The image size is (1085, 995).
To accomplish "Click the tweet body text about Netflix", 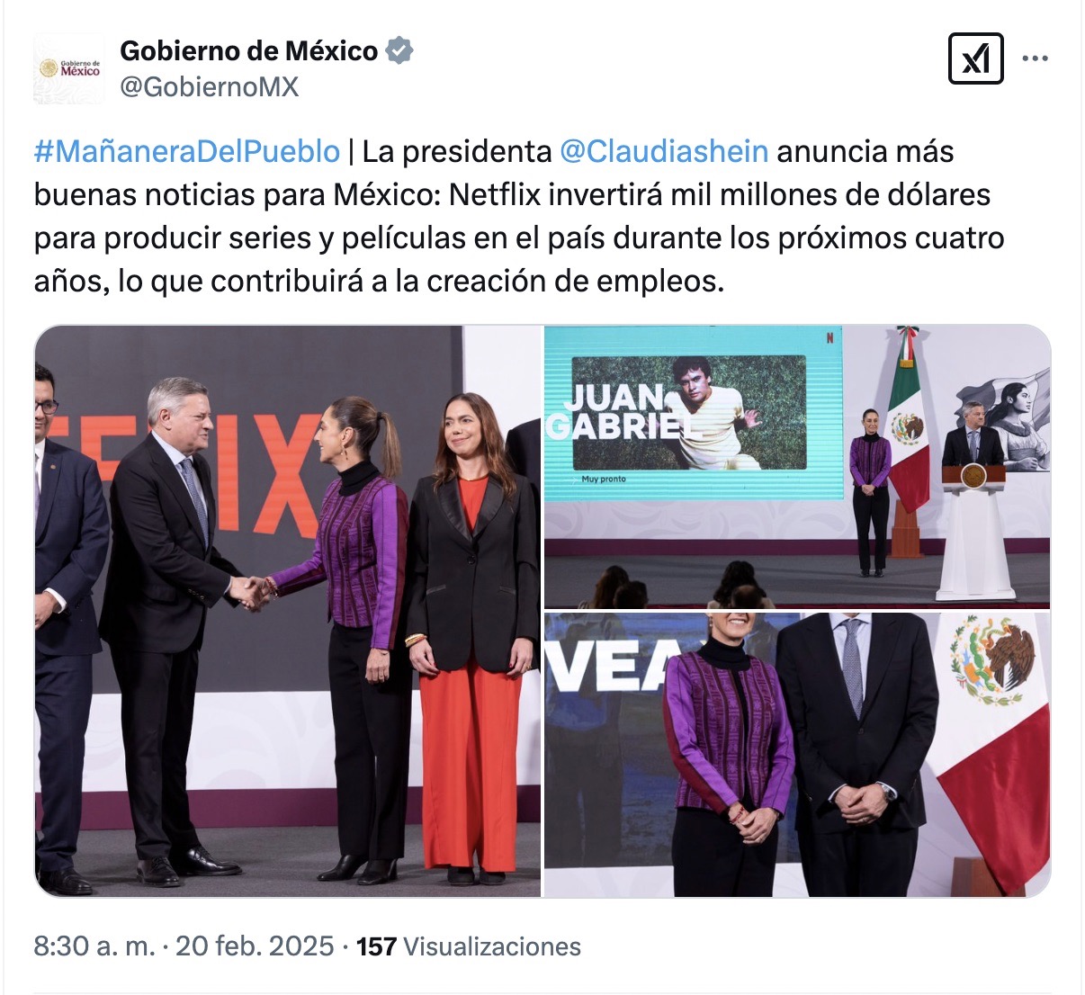I will [519, 216].
